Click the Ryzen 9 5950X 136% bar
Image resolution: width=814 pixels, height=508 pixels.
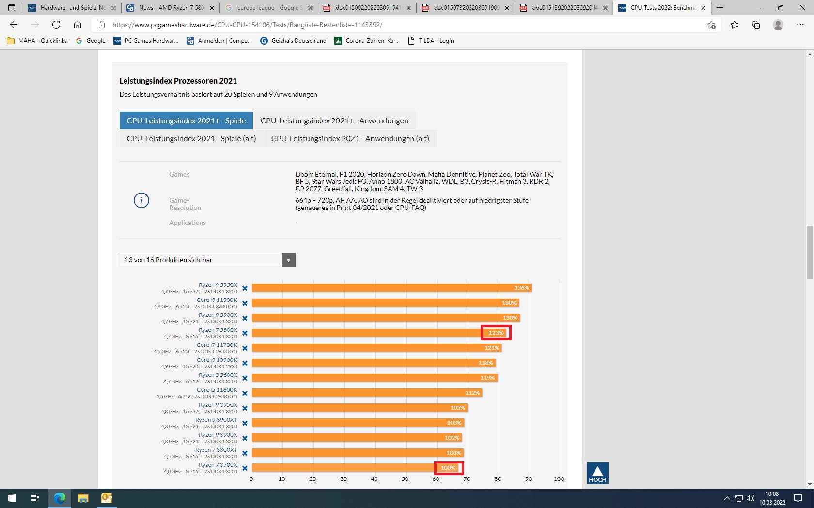(x=392, y=288)
